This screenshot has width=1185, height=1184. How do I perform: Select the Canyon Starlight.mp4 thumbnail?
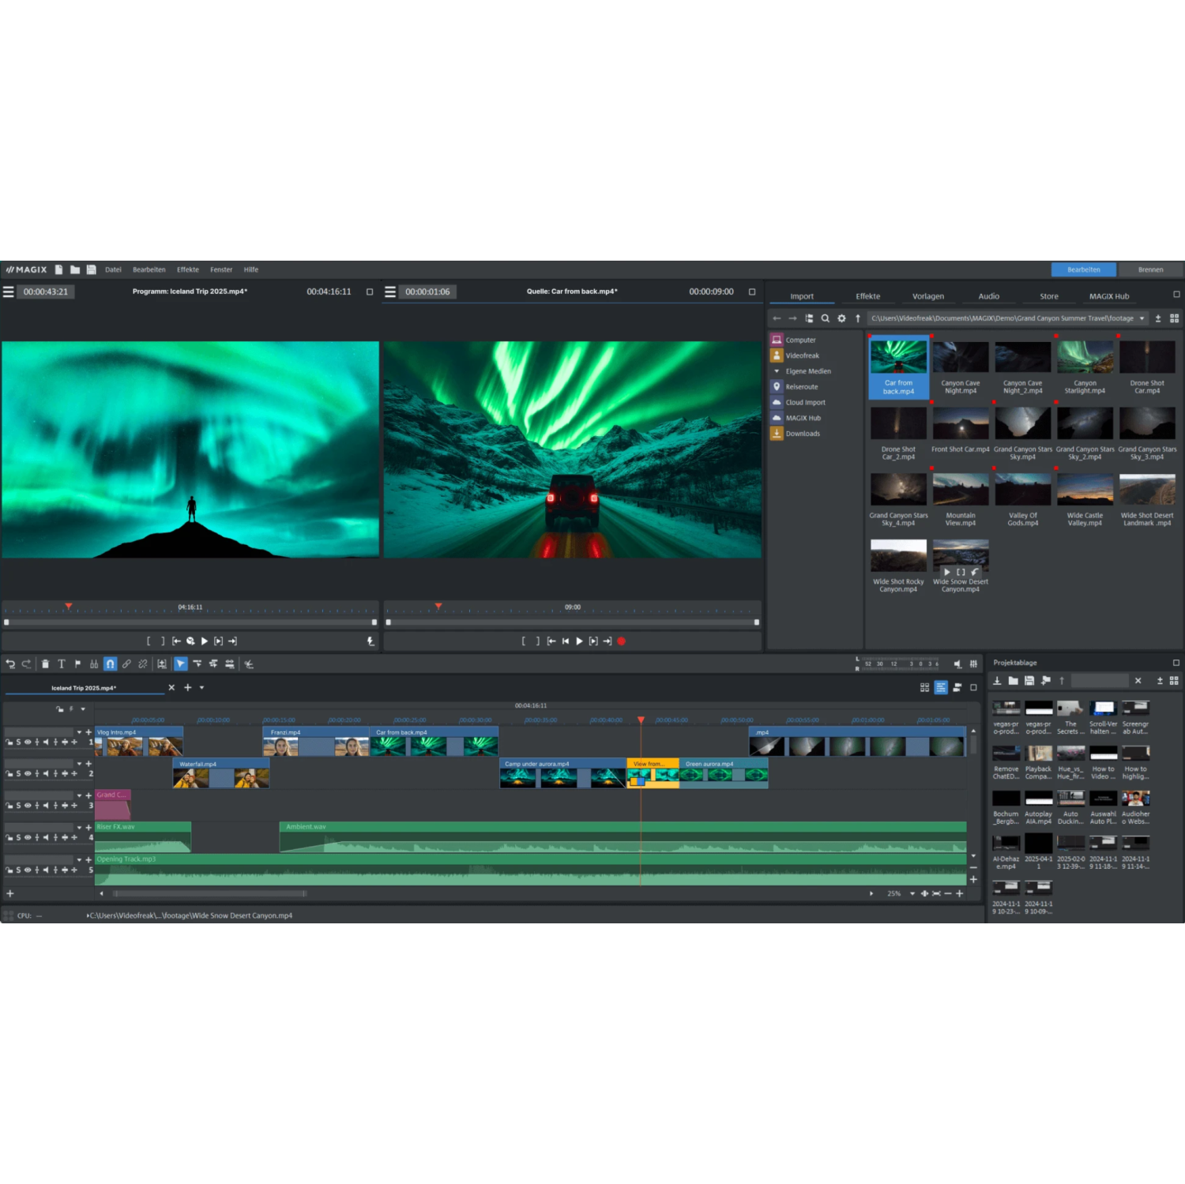1085,355
